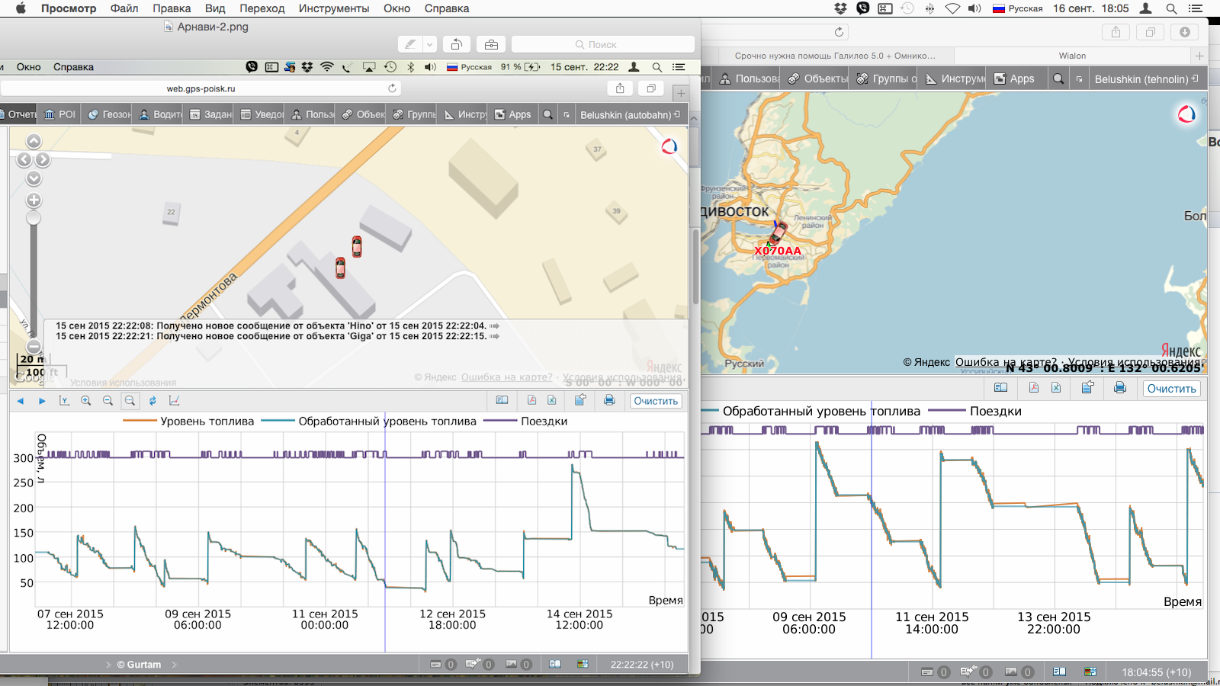This screenshot has height=686, width=1220.
Task: Click the print icon in right chart toolbar
Action: pyautogui.click(x=1119, y=388)
